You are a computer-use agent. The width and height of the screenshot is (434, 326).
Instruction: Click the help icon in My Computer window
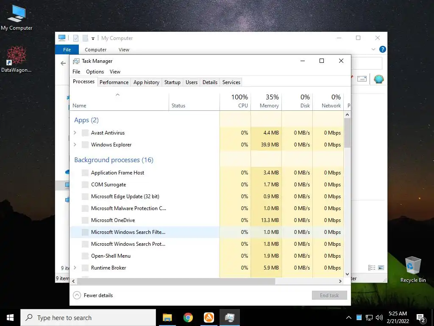point(383,49)
